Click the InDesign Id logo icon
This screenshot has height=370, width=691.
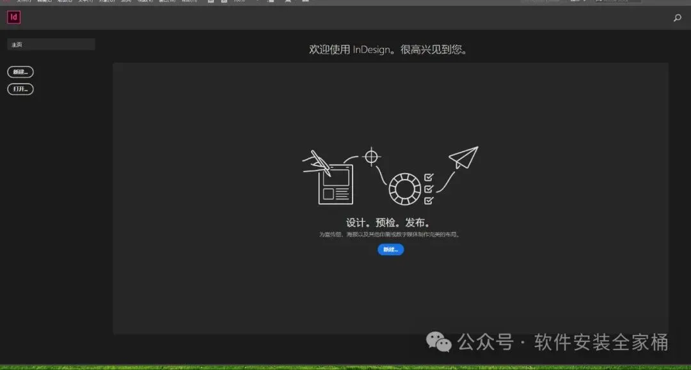[x=13, y=17]
